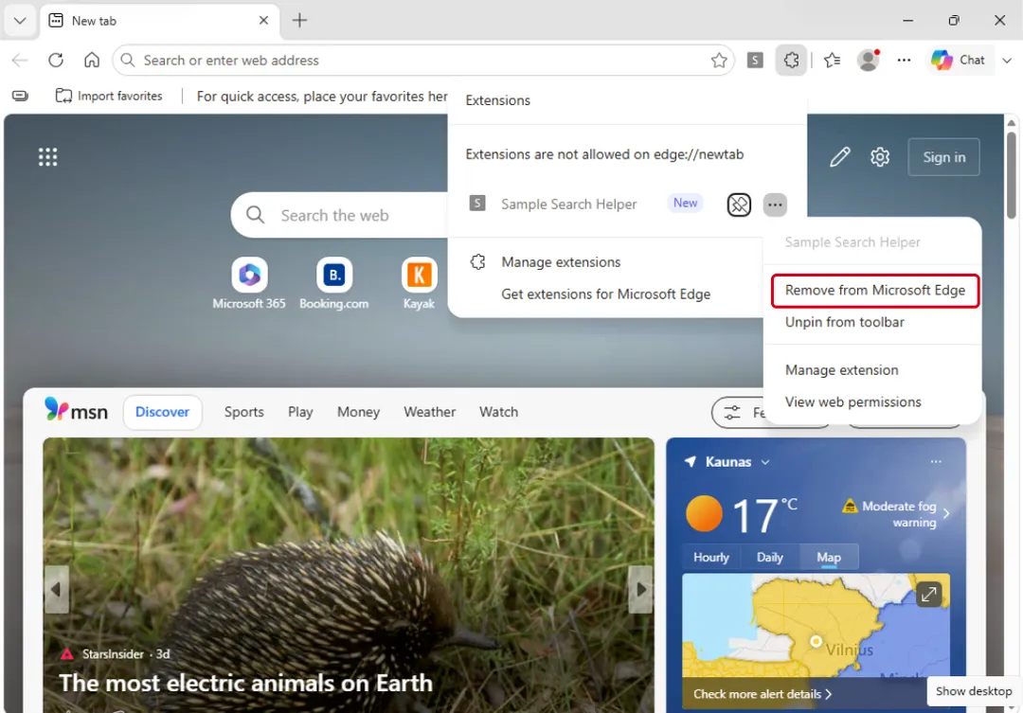
Task: Click the browser back arrow
Action: 20,60
